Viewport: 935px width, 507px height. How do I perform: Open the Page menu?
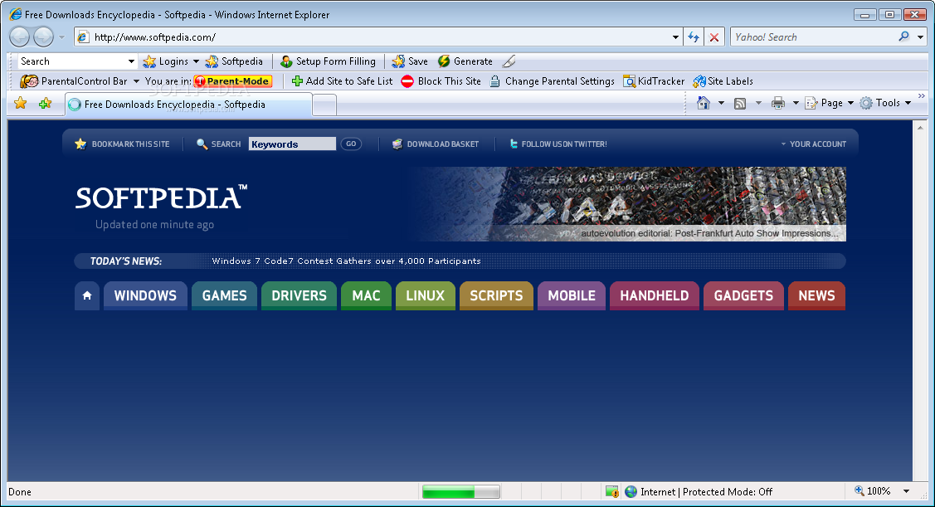[830, 103]
